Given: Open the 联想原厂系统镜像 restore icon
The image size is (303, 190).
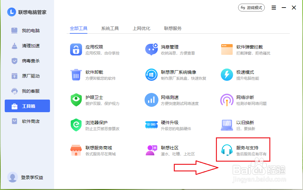Looking at the screenshot, I should [151, 75].
